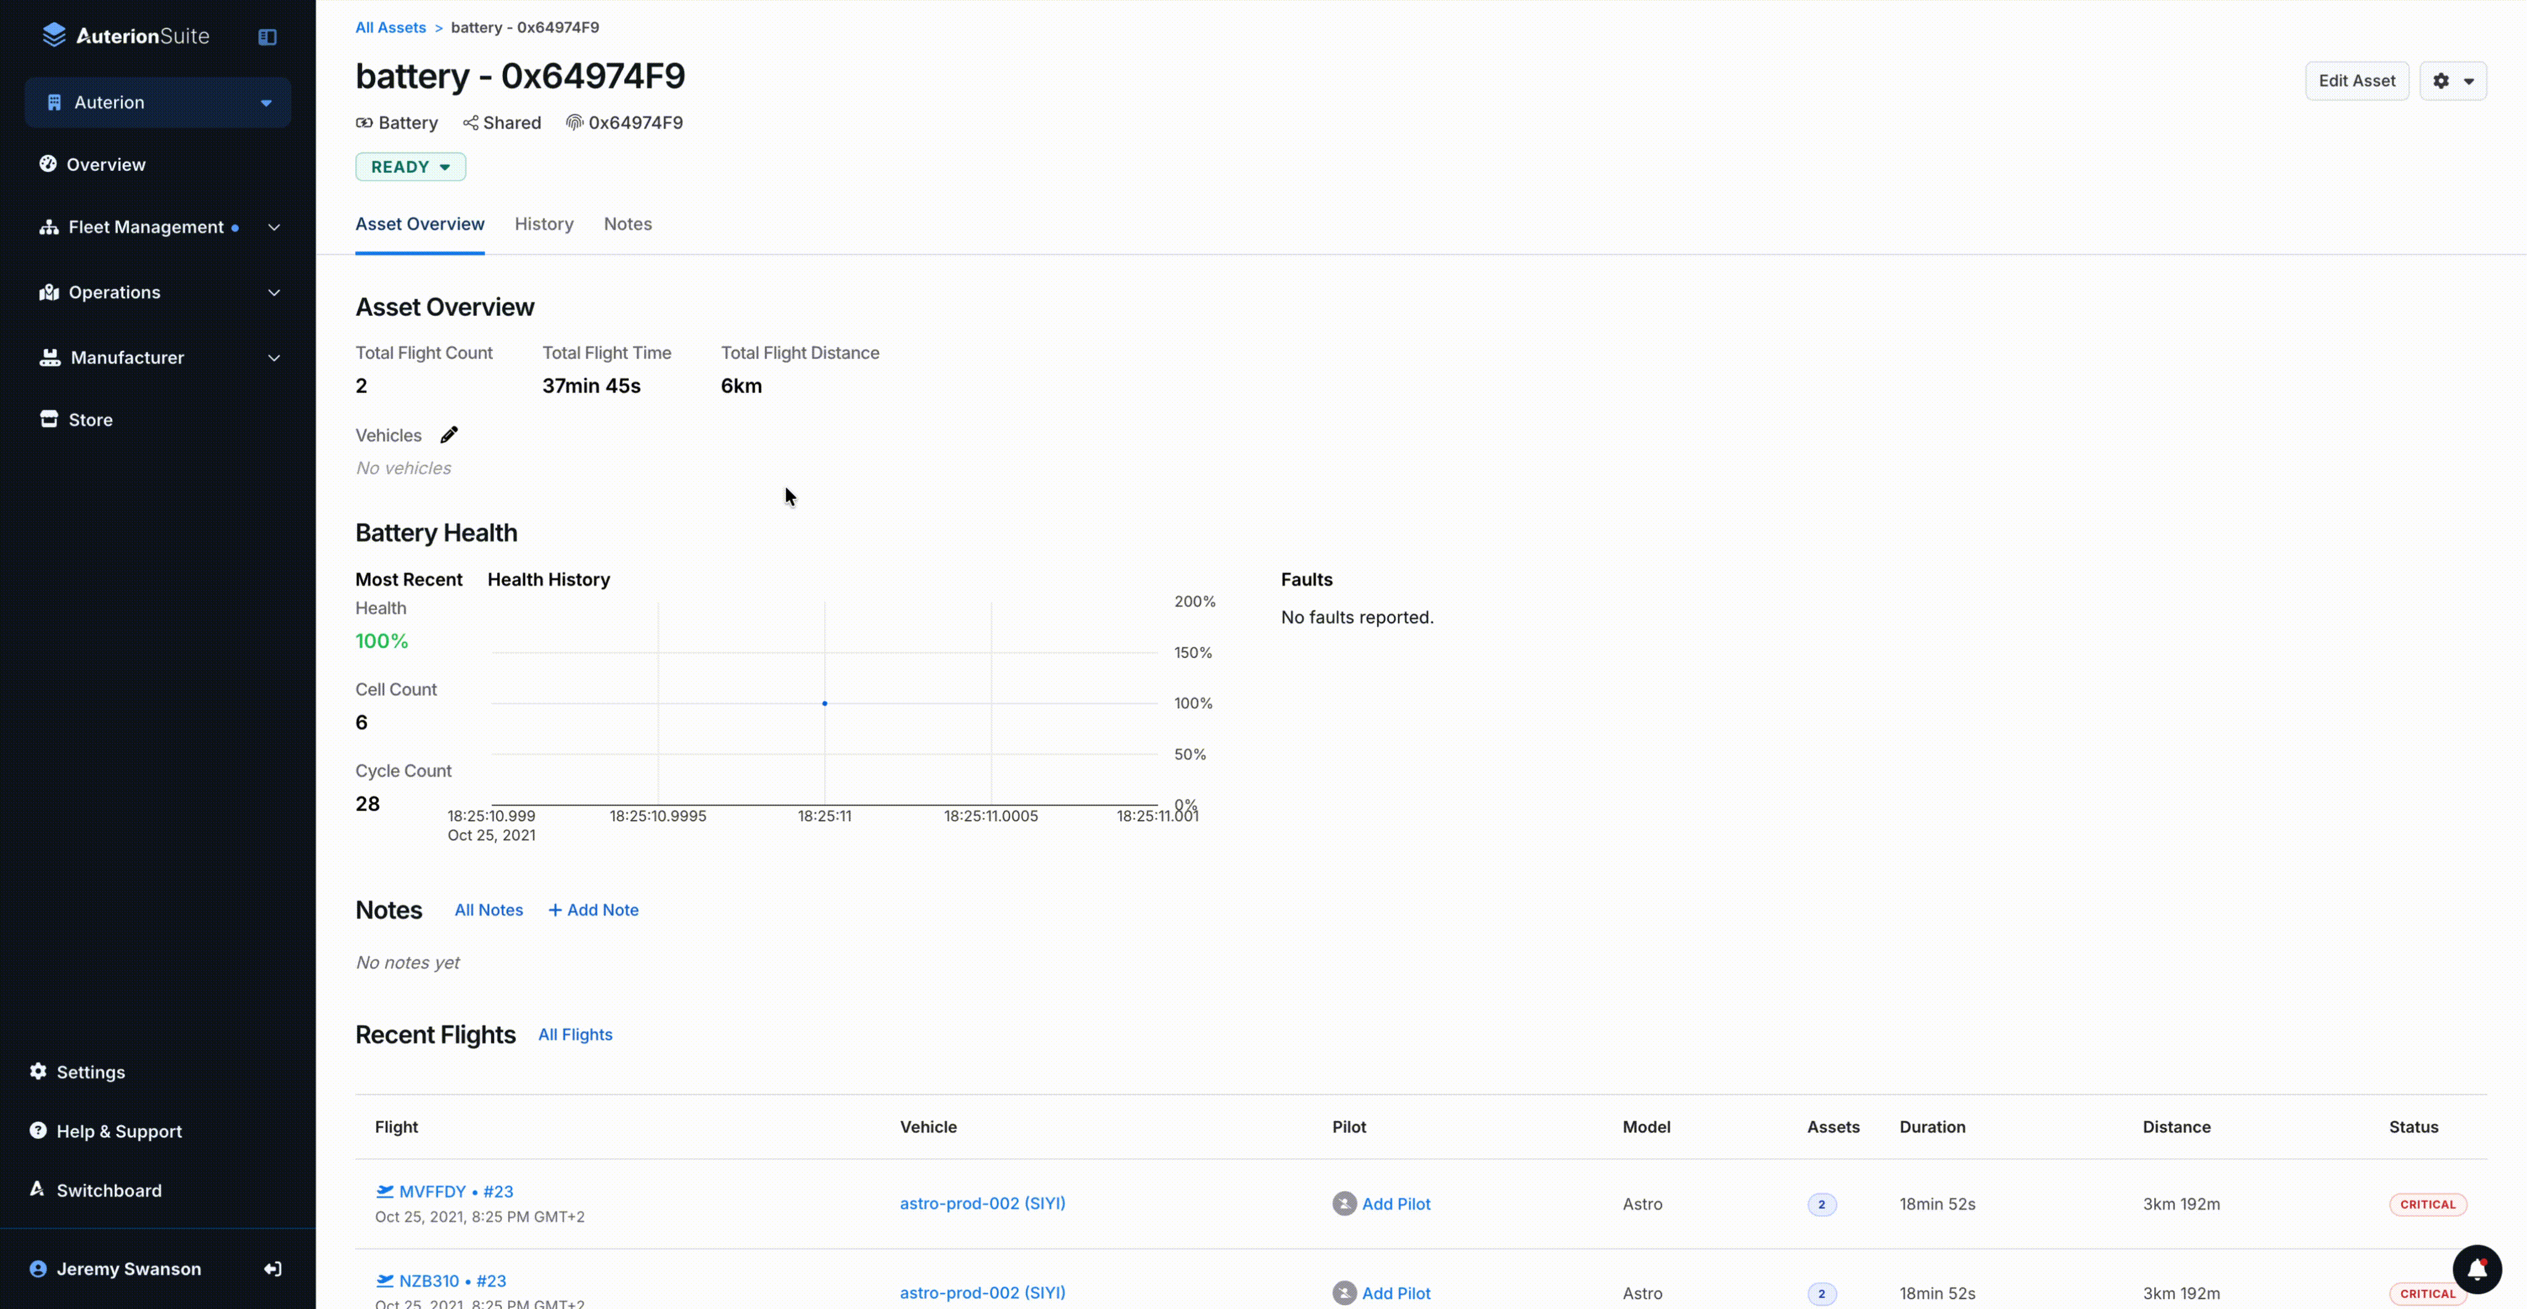
Task: Click the Edit Asset button
Action: pos(2356,80)
